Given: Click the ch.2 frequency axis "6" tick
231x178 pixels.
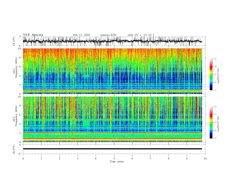Looking at the screenshot, I should [x=20, y=115].
